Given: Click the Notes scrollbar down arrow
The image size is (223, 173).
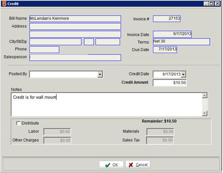Looking at the screenshot, I should (204, 113).
